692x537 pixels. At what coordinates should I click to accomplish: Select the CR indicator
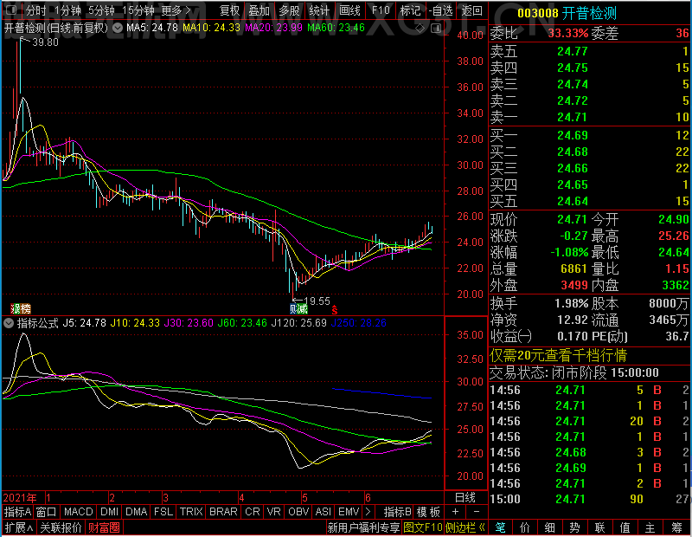252,512
